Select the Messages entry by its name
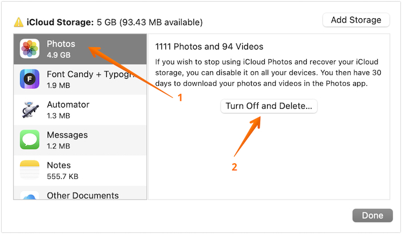The image size is (402, 234). point(67,135)
